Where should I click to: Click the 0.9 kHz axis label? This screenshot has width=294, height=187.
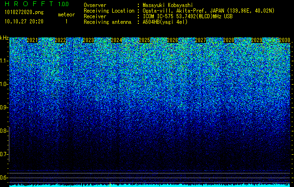point(4,108)
